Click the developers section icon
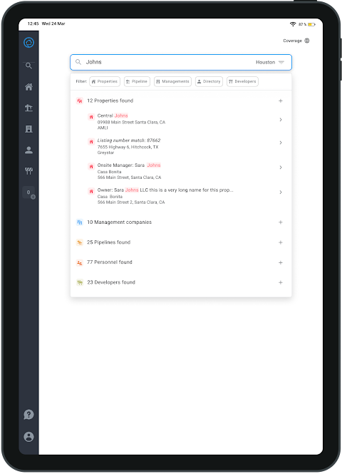 point(80,283)
